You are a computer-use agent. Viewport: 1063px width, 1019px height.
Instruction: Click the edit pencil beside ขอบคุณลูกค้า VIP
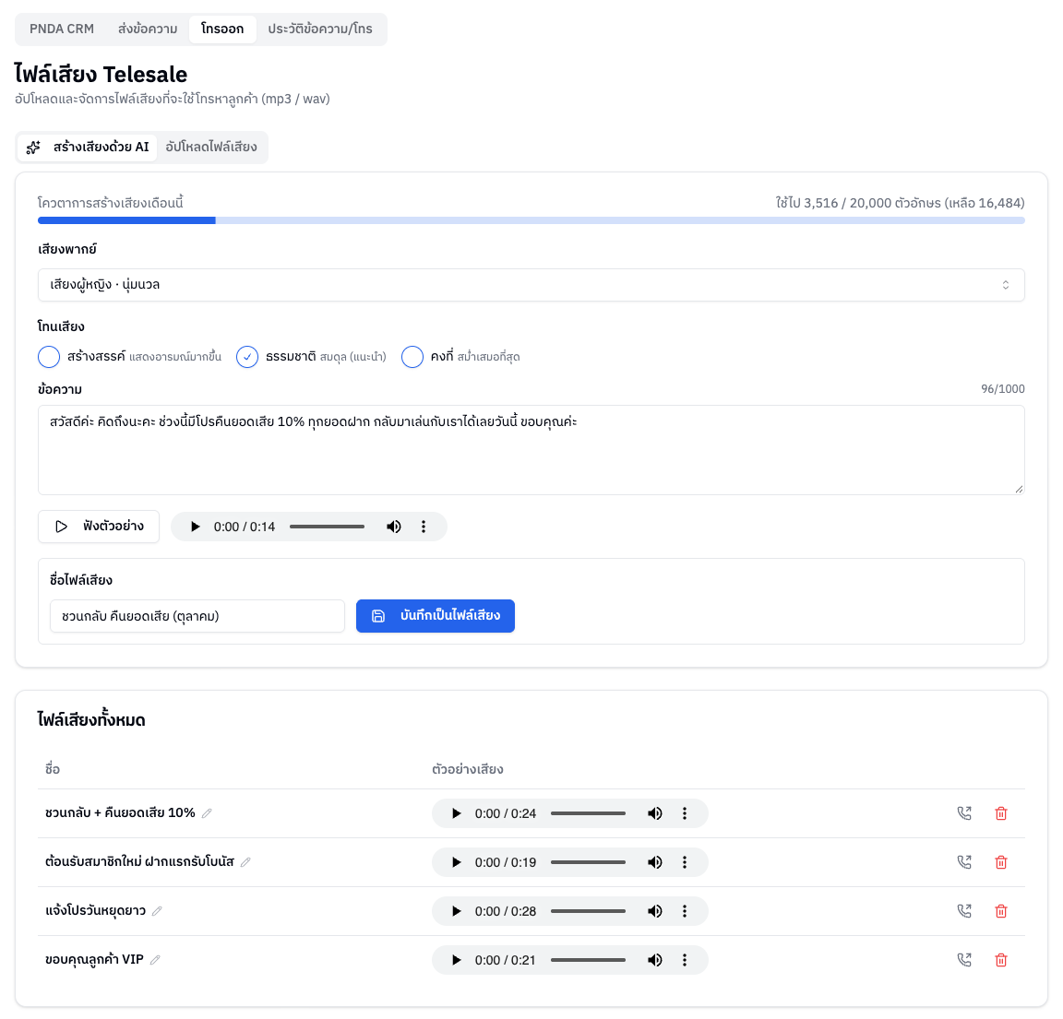(155, 959)
